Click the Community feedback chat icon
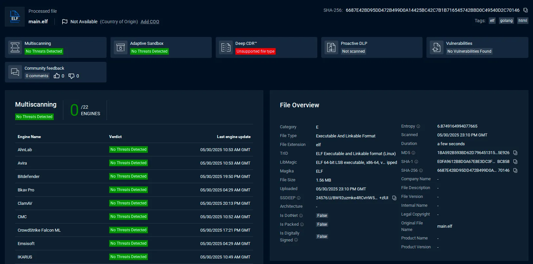Screen dimensions: 533x264 (x=15, y=72)
